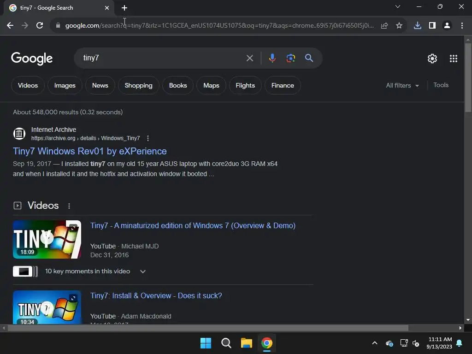The width and height of the screenshot is (472, 354).
Task: Clear the search query with X
Action: (249, 58)
